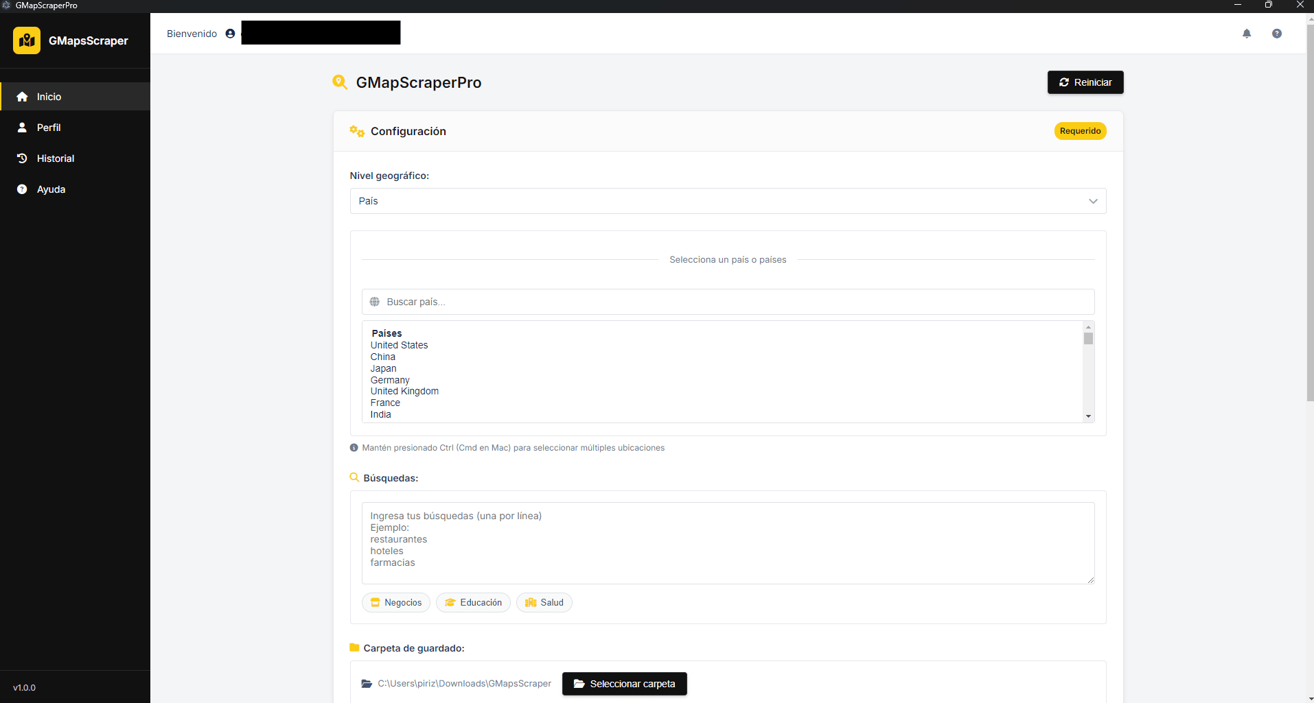The width and height of the screenshot is (1314, 703).
Task: Click the folder icon beside the save path
Action: click(366, 683)
